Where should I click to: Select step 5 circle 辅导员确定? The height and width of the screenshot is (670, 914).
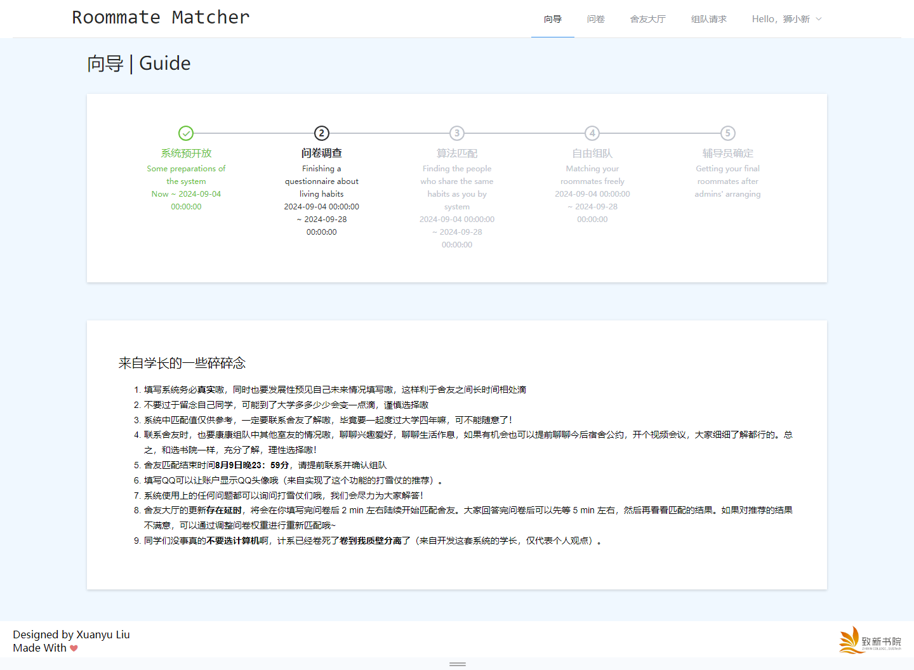tap(728, 133)
